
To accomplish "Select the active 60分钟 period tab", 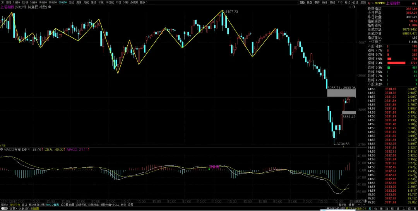I will coord(63,2).
